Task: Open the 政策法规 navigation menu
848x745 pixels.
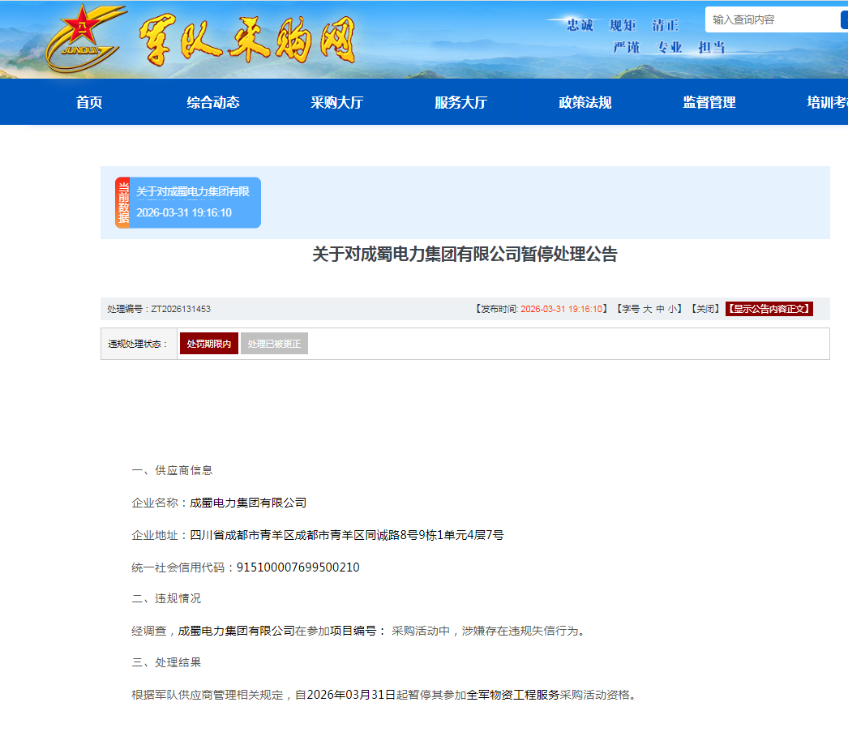Action: 583,102
